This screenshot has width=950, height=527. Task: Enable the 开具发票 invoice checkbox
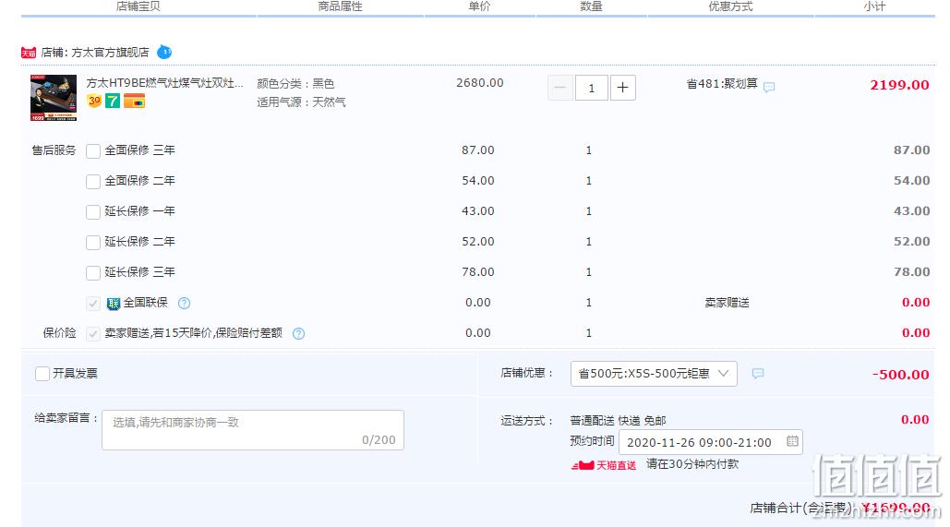coord(42,374)
